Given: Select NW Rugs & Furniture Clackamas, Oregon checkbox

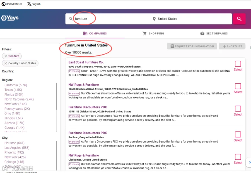Looking at the screenshot, I should point(238,157).
